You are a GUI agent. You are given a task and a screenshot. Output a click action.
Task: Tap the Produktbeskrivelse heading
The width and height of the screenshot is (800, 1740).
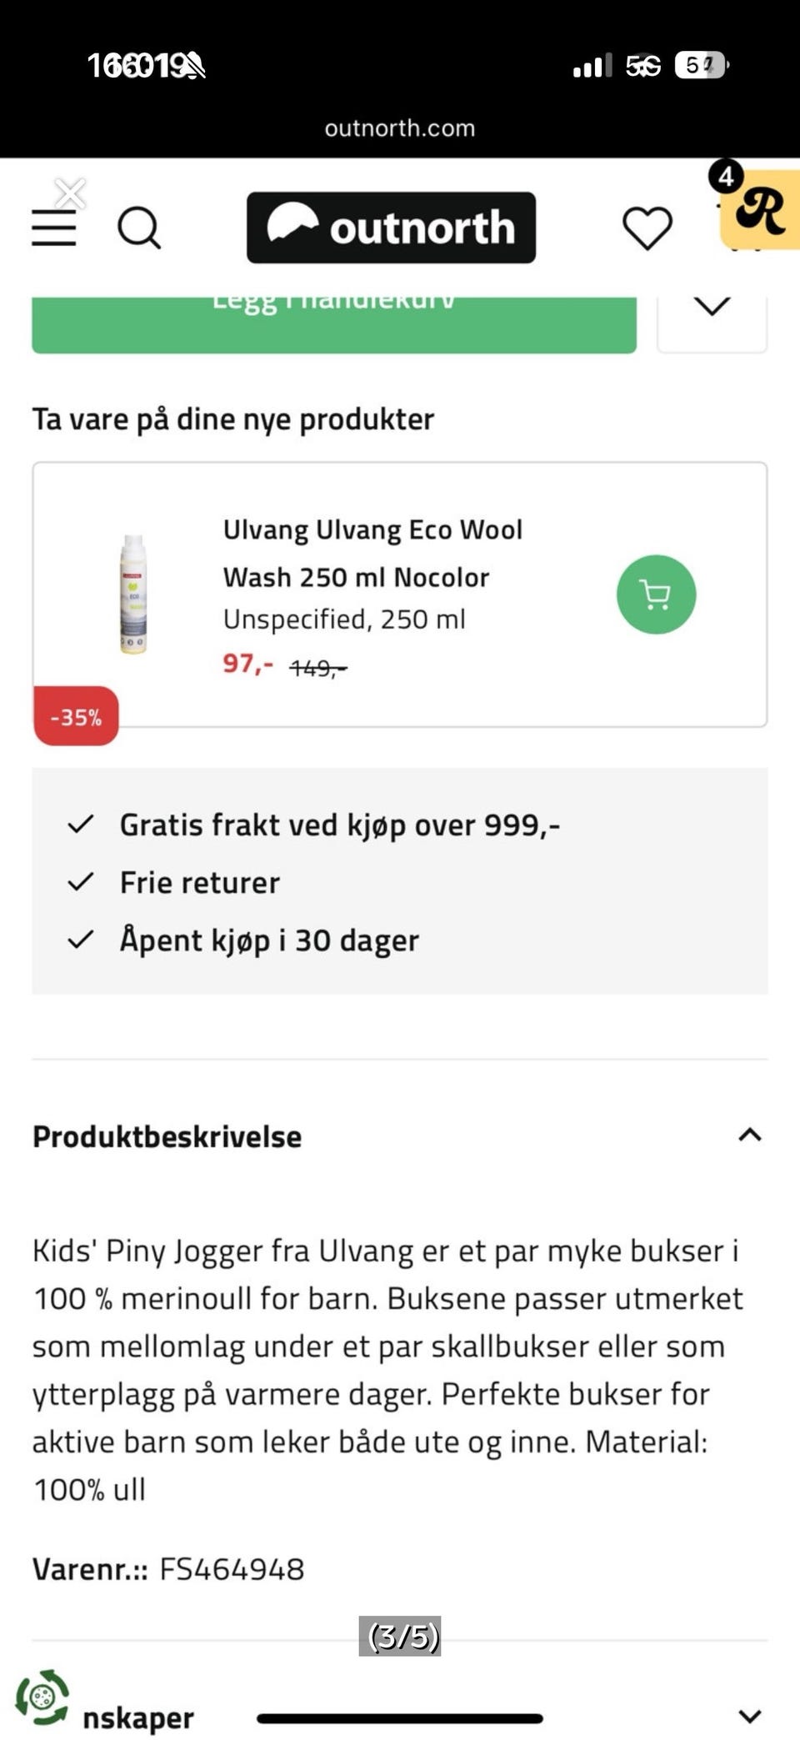pos(167,1136)
